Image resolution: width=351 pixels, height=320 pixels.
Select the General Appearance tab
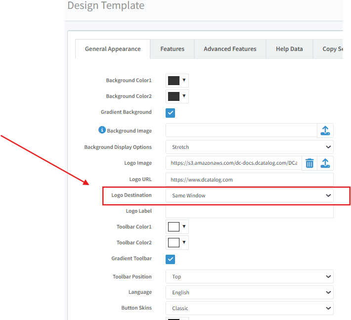113,49
